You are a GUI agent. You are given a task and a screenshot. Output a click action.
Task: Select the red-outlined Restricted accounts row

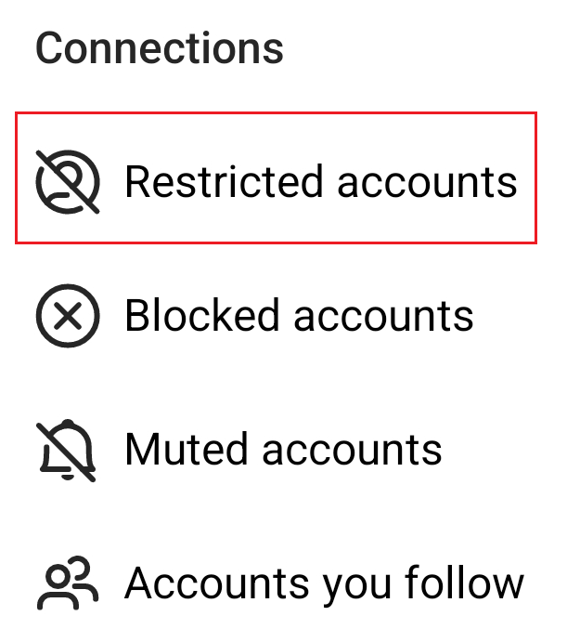pyautogui.click(x=276, y=178)
